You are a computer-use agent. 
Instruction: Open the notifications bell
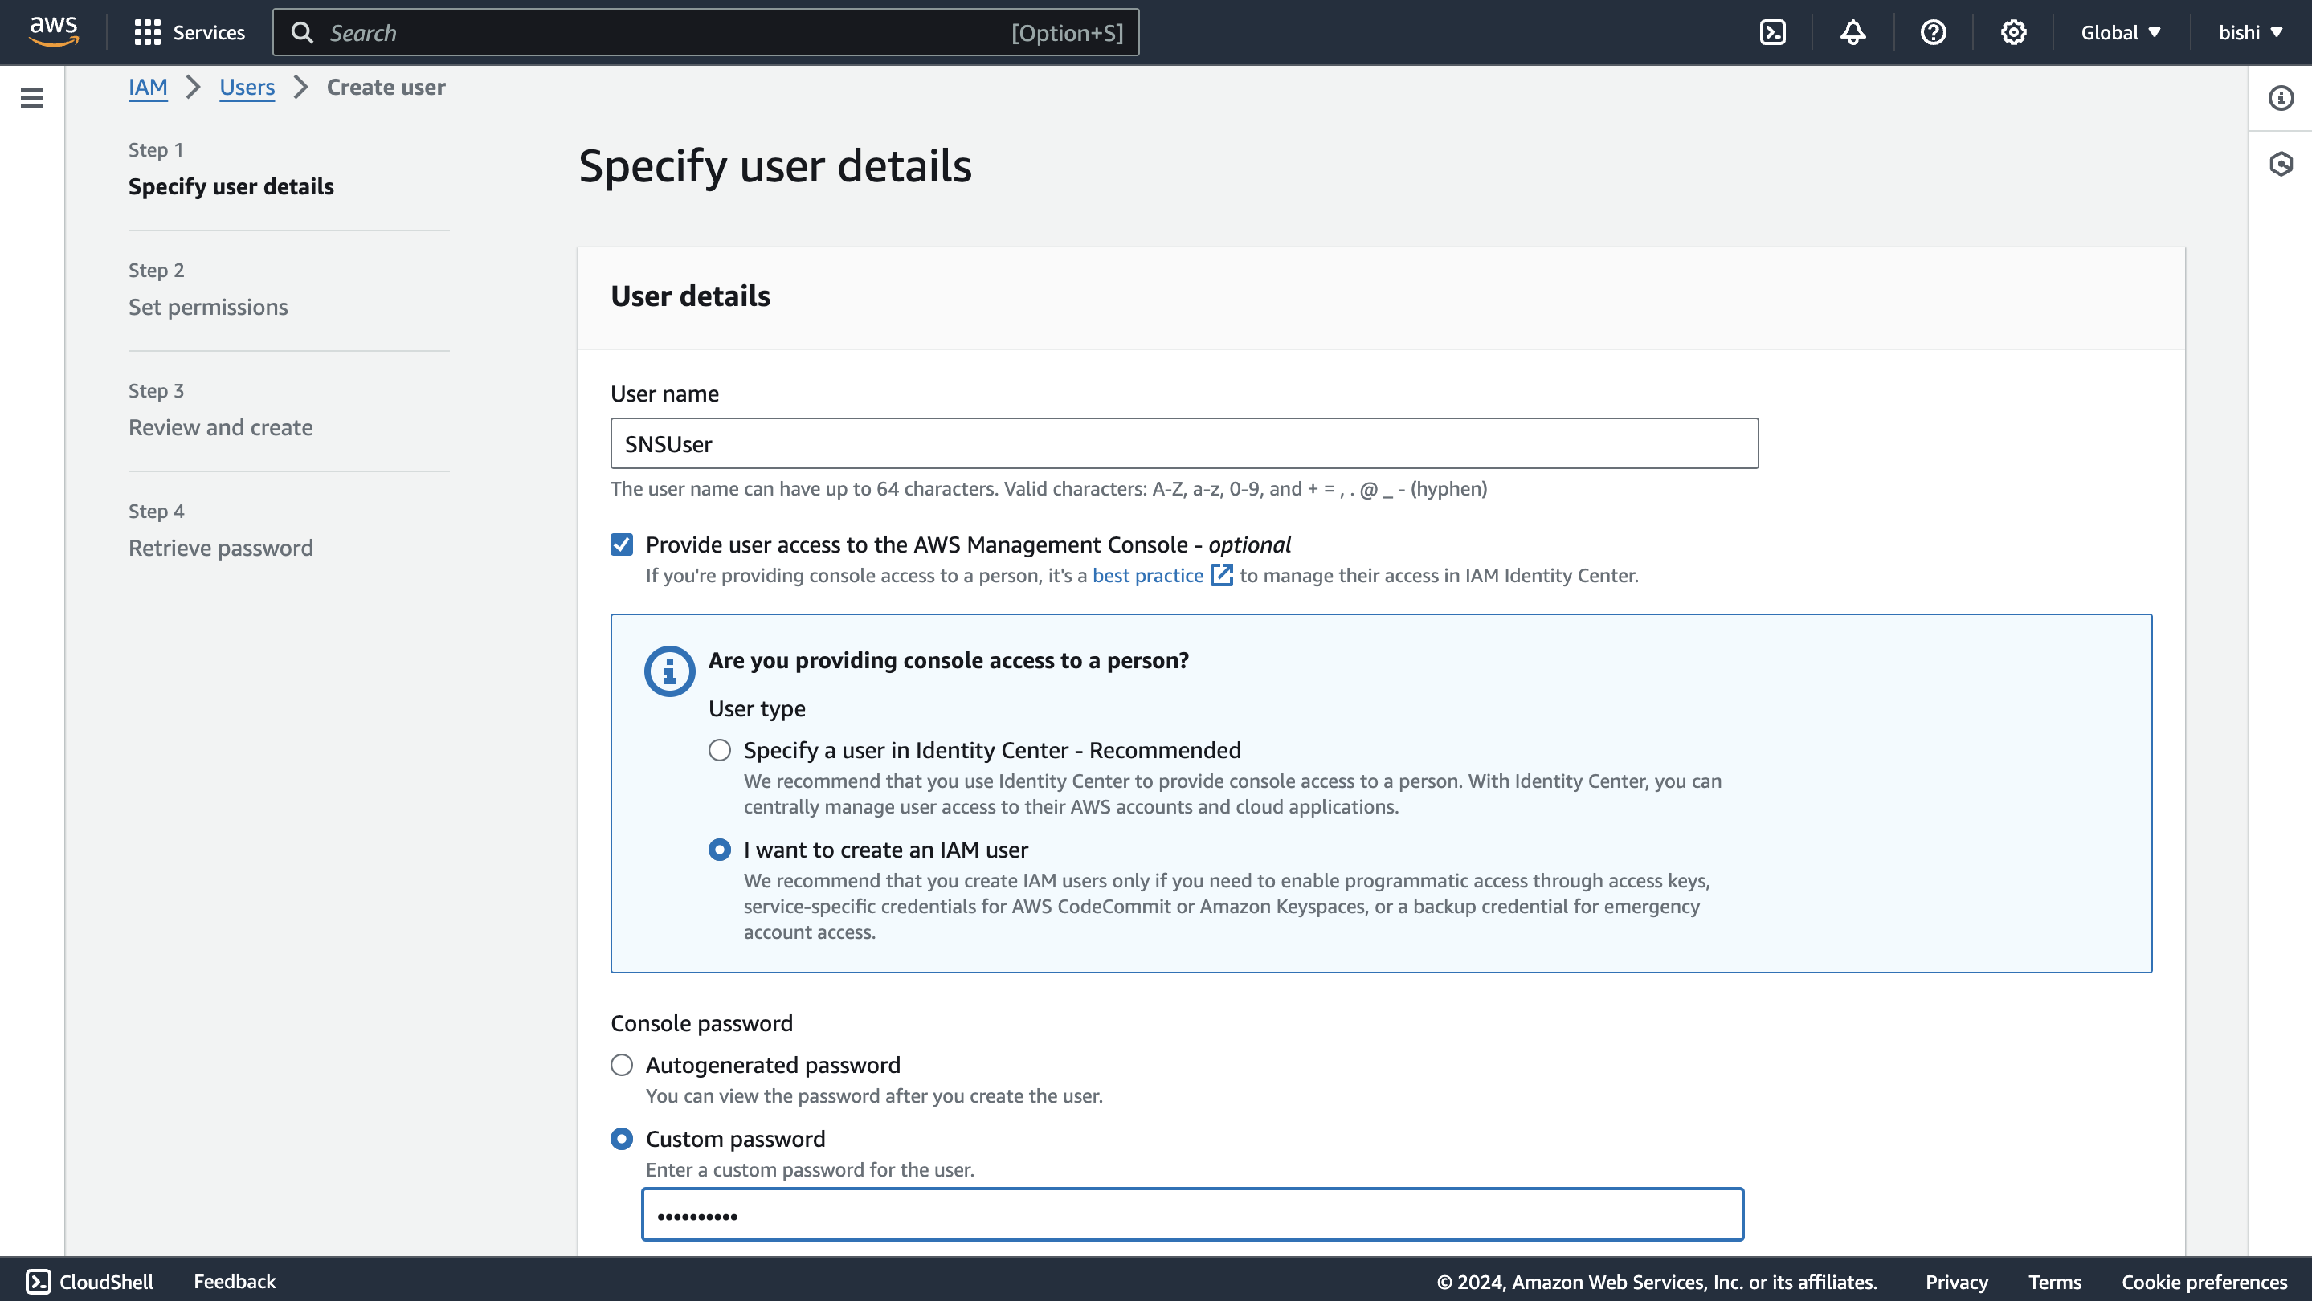[x=1852, y=32]
